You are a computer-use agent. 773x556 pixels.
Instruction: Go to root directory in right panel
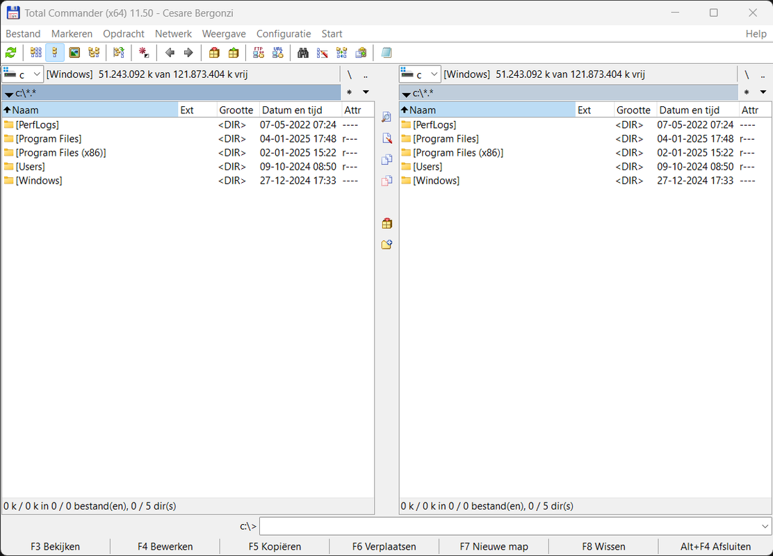pos(747,75)
